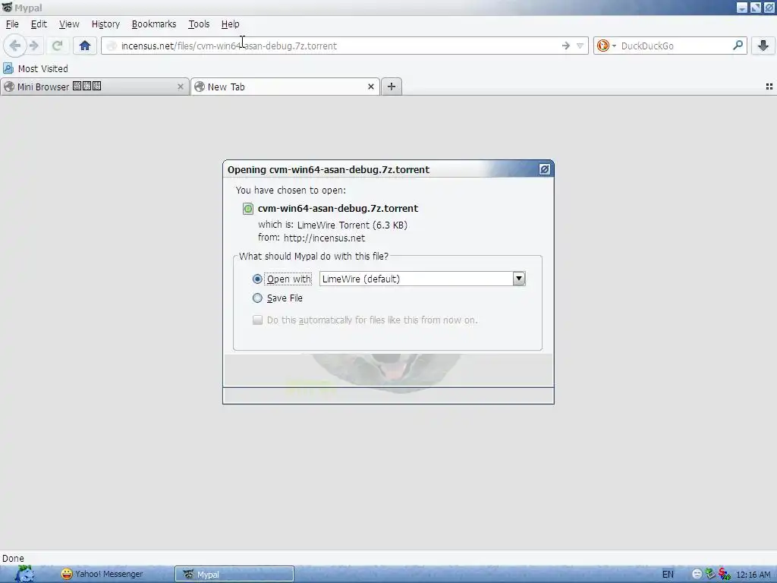Select the Open with radio button

point(257,279)
